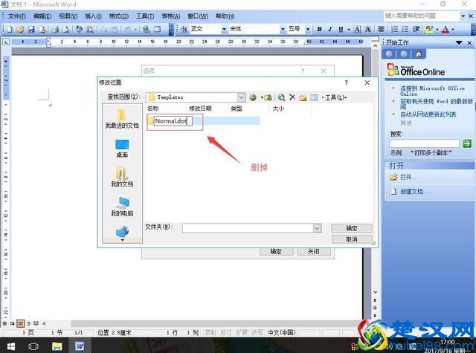Click the Open folder icon in the standard toolbar
476x353 pixels.
click(x=20, y=29)
